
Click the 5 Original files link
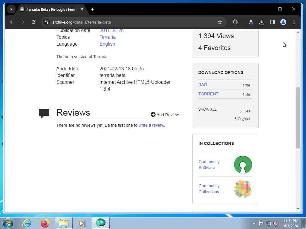tap(242, 119)
